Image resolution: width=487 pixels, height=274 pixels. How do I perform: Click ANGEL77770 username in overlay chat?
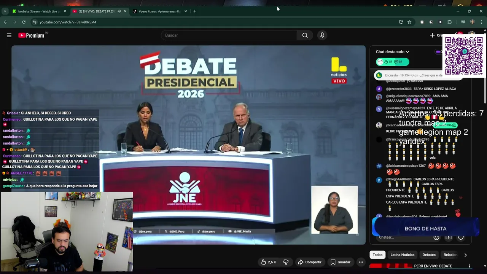[21, 173]
